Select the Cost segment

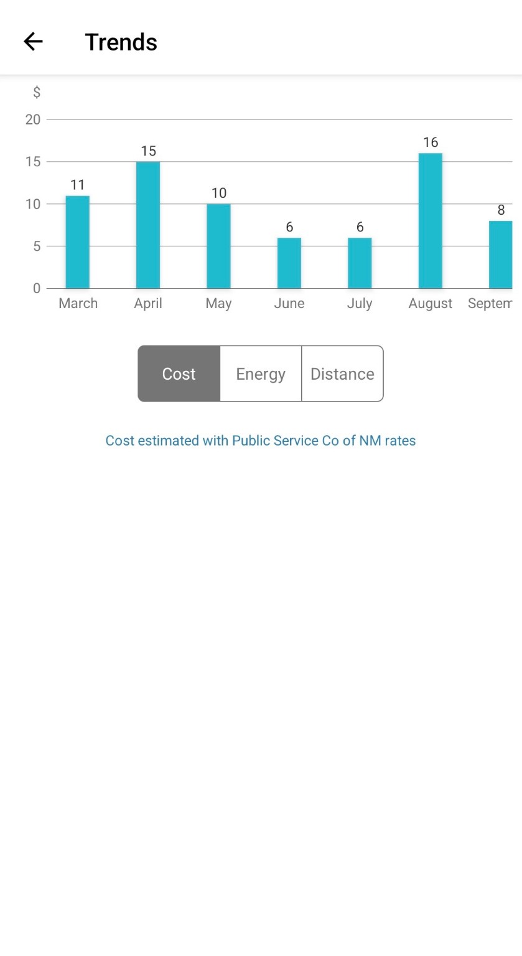click(179, 373)
